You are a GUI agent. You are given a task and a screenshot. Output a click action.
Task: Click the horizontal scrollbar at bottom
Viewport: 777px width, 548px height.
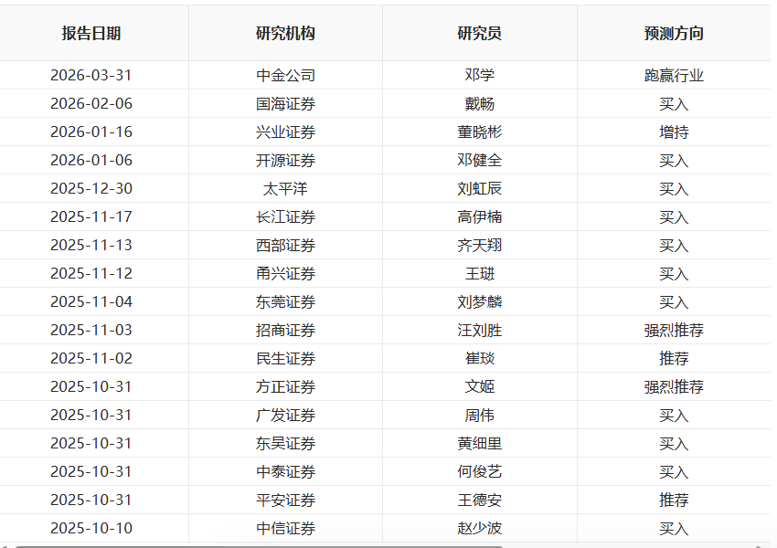(259, 546)
